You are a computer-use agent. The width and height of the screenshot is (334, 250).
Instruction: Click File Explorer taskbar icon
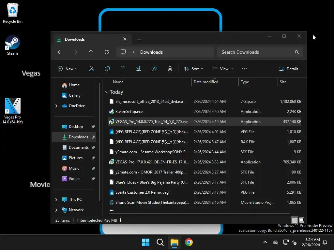(x=174, y=242)
